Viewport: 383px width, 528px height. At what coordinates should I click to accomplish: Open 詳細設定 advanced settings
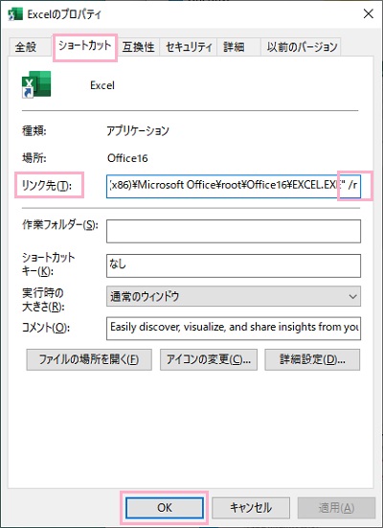[312, 359]
